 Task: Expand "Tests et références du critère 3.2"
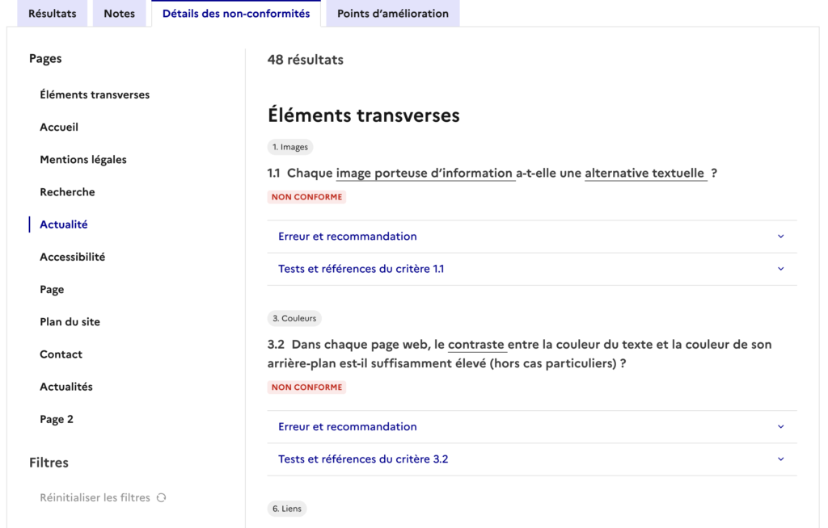click(x=363, y=459)
